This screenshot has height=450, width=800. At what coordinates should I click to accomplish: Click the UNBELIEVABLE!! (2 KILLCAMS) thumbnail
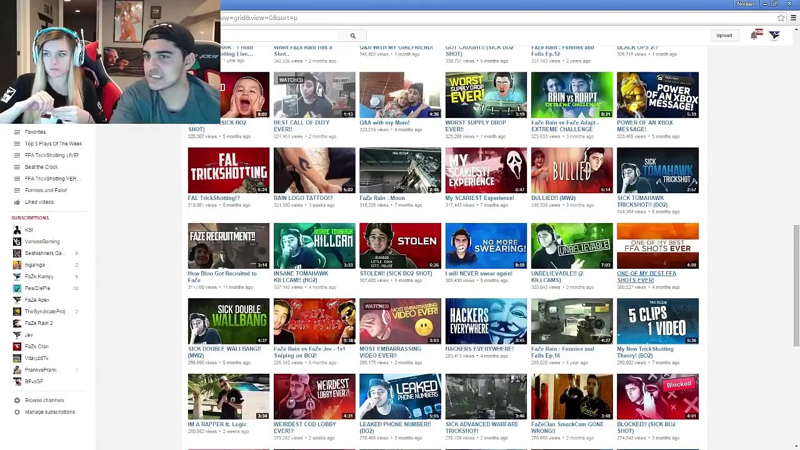572,246
